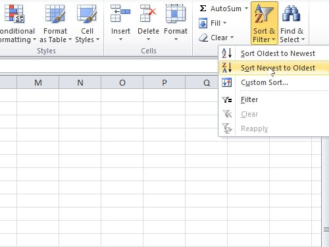
Task: Click the Find & Select binoculars icon
Action: pyautogui.click(x=291, y=14)
